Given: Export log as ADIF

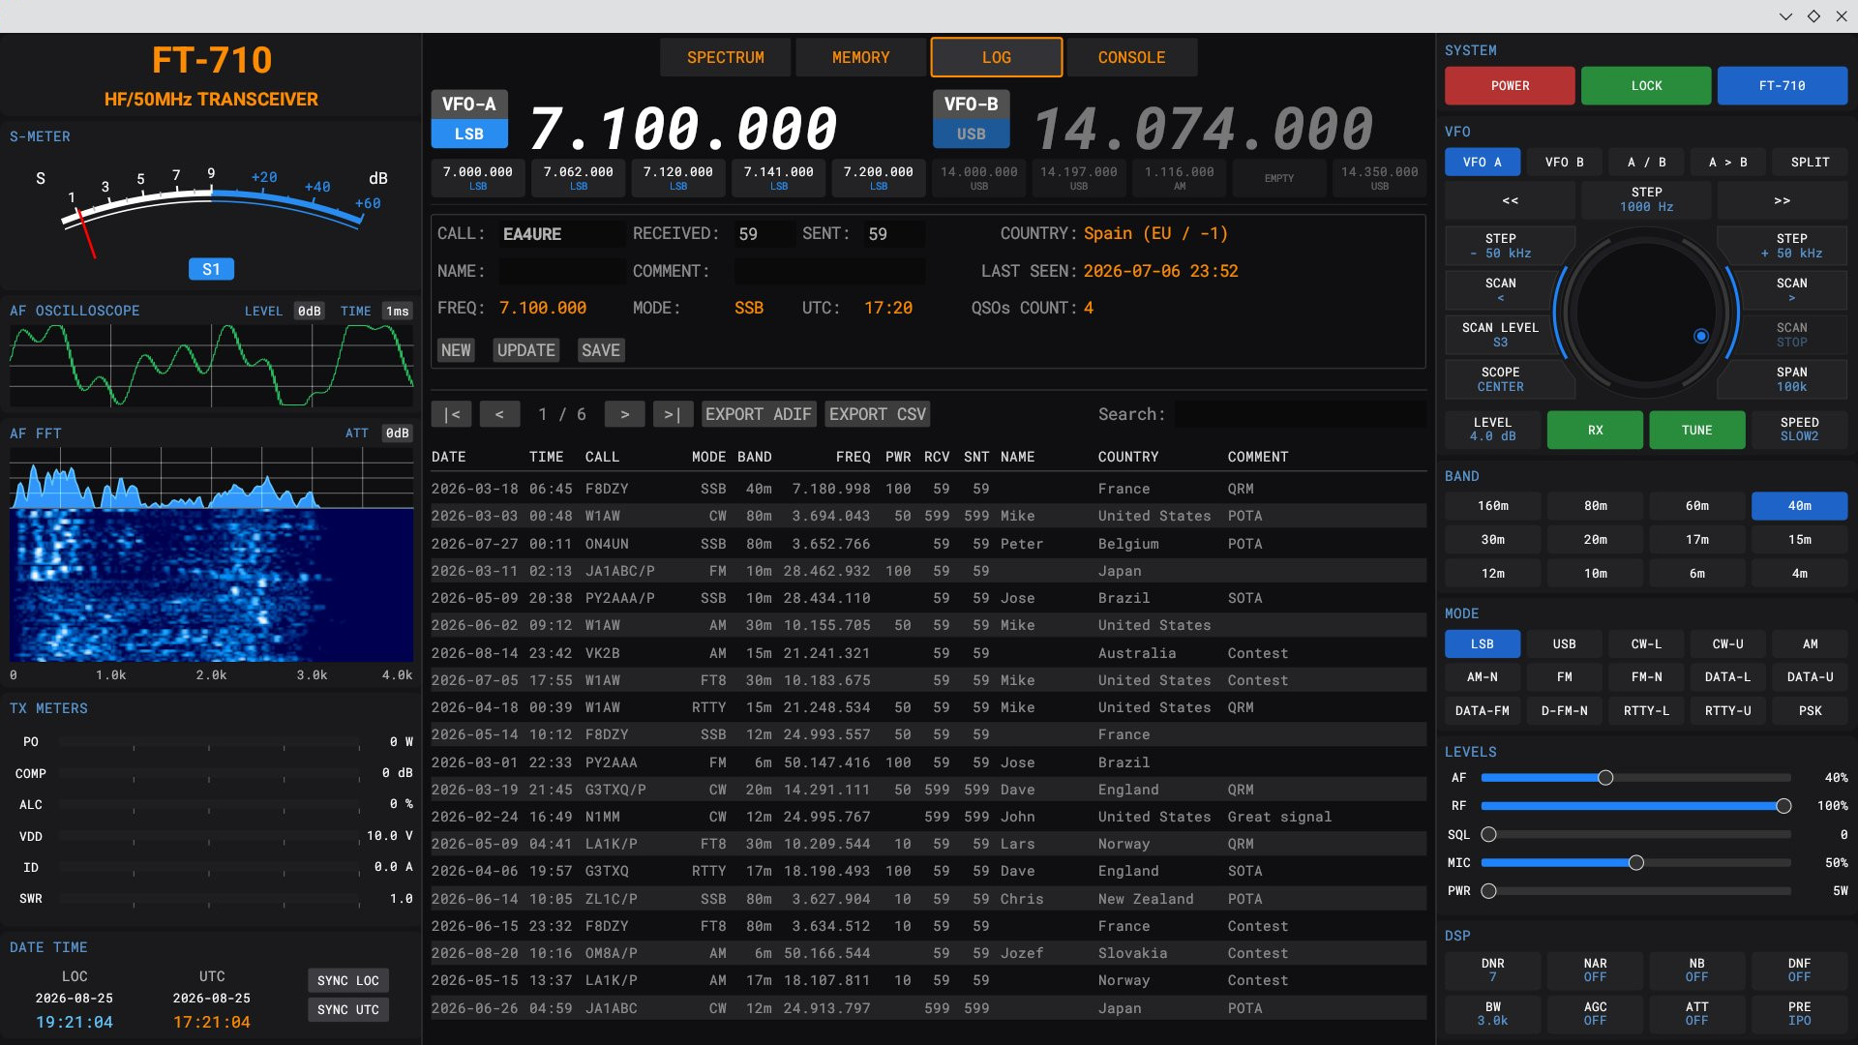Looking at the screenshot, I should (x=758, y=414).
